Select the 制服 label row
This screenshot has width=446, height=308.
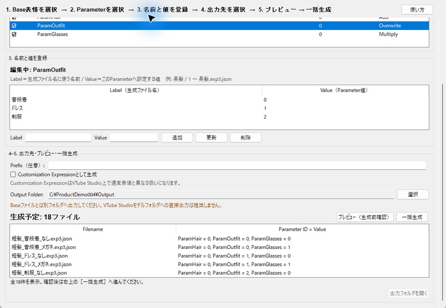click(220, 116)
